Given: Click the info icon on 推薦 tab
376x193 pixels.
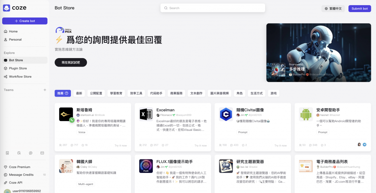Looking at the screenshot, I should (67, 94).
